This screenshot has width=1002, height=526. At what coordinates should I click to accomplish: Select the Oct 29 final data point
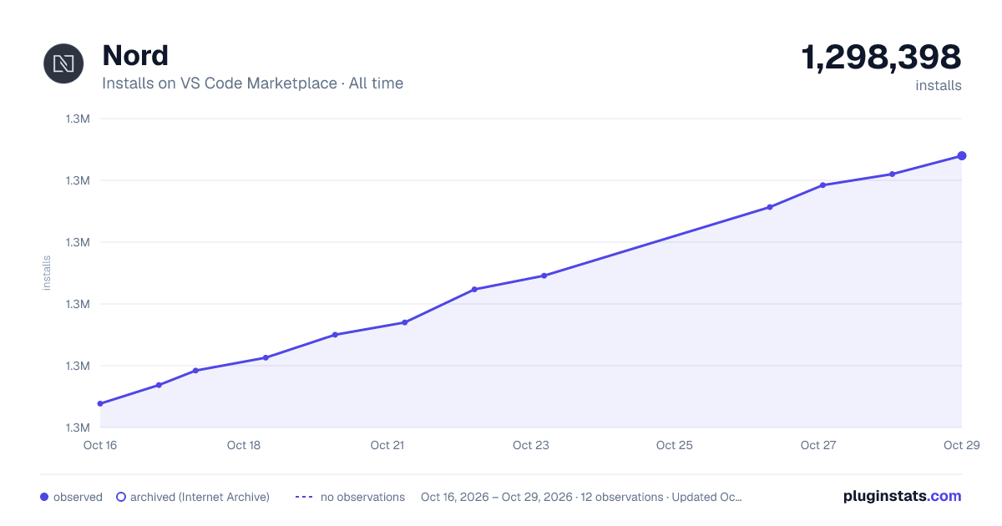[x=962, y=156]
